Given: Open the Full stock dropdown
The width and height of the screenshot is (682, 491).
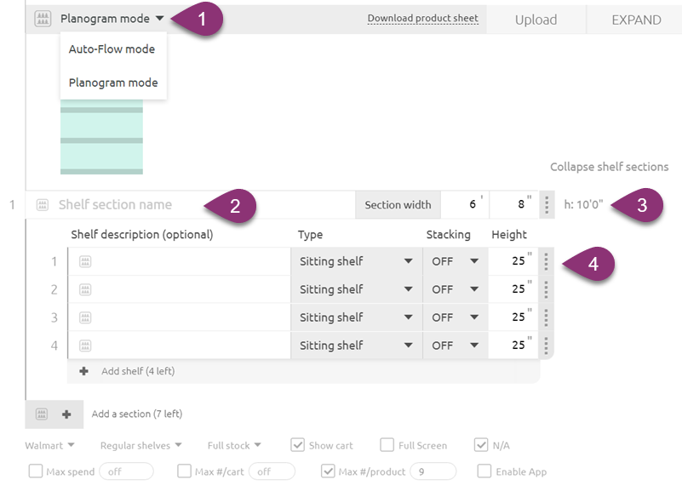Looking at the screenshot, I should point(234,445).
